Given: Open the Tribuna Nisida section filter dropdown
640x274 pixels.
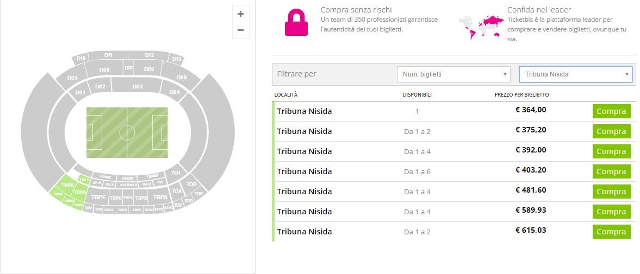Looking at the screenshot, I should pos(575,74).
